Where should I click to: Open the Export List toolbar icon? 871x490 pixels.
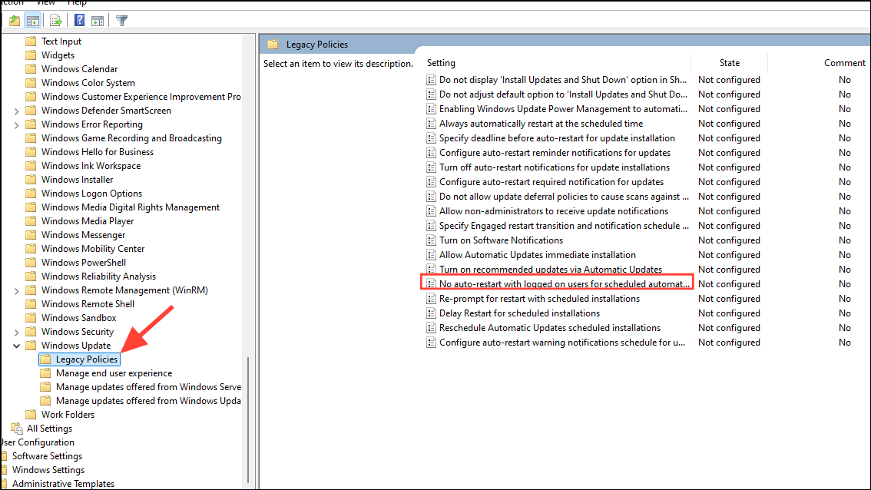[x=55, y=20]
